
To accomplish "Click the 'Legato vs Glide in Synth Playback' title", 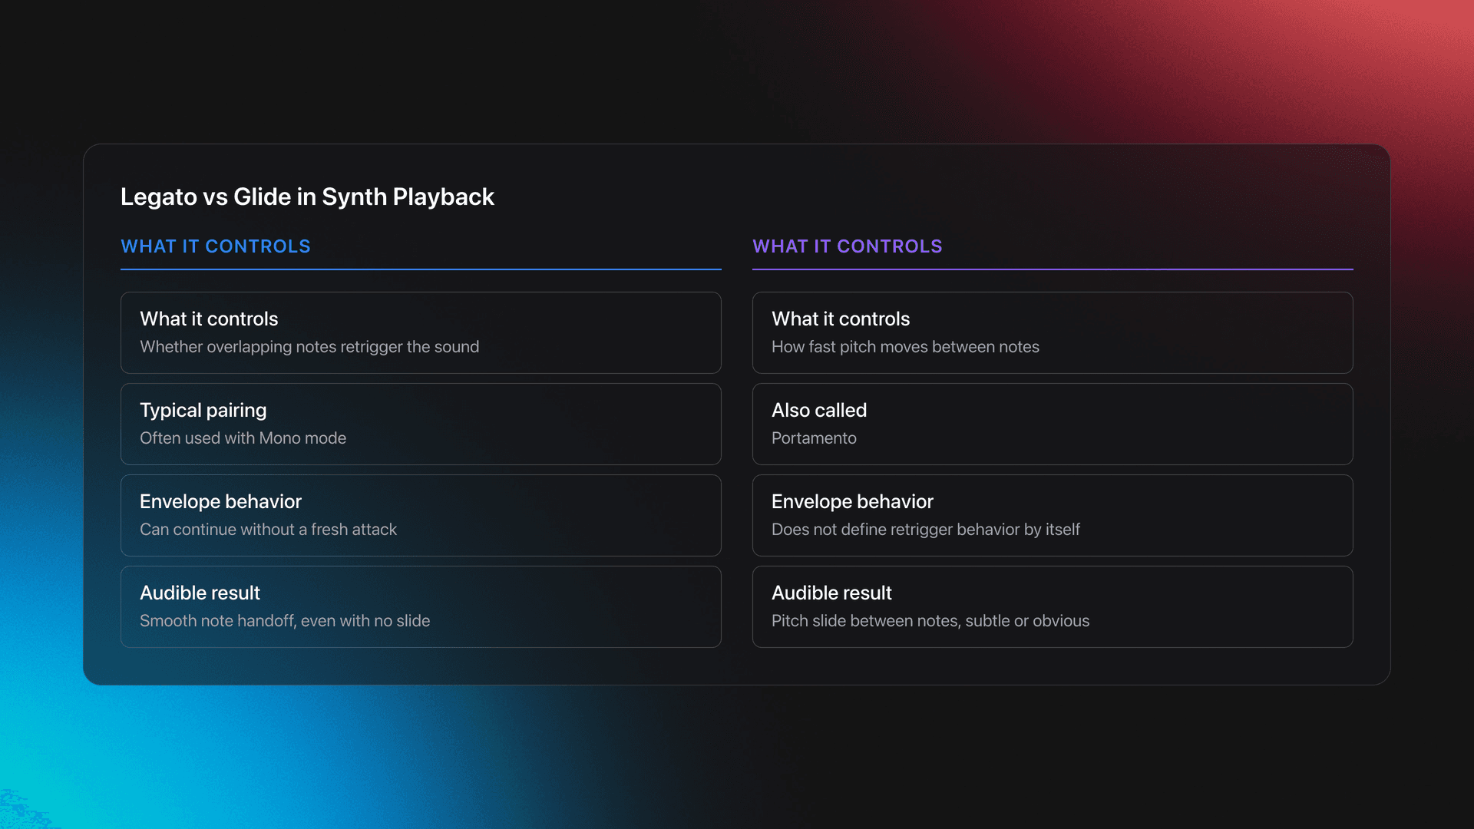I will point(307,197).
